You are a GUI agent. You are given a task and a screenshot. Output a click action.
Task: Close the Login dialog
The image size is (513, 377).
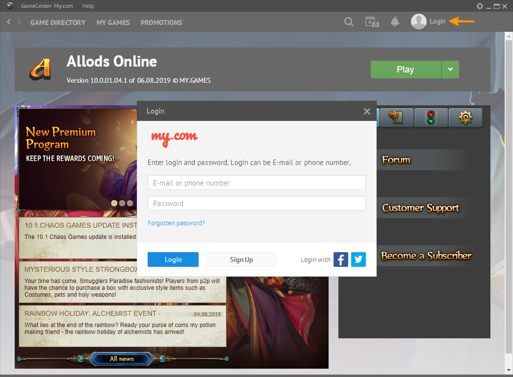tap(367, 112)
